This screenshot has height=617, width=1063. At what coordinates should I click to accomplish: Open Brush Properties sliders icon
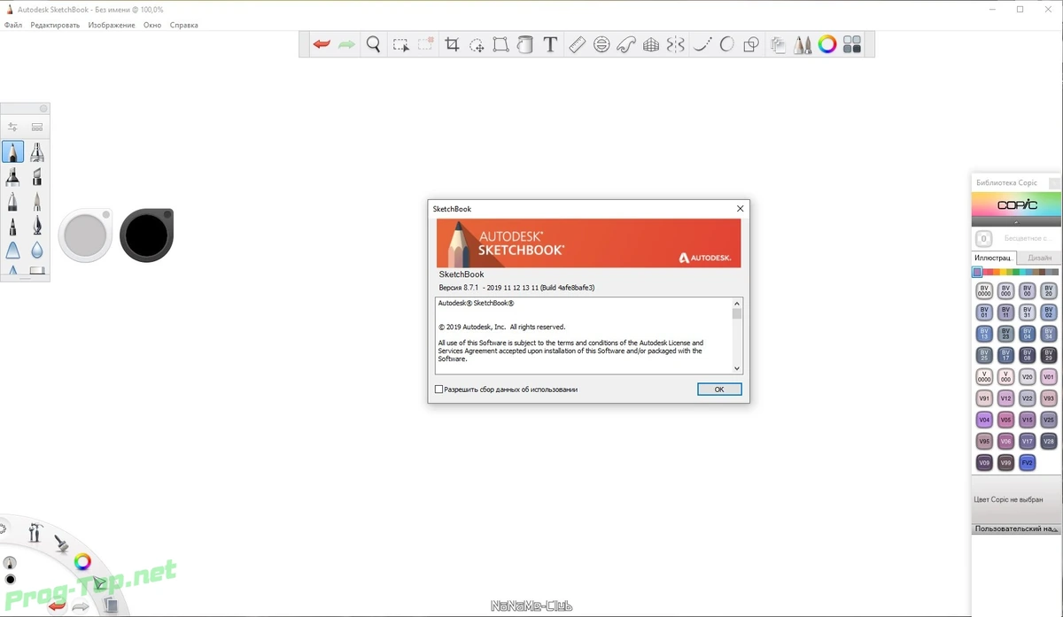click(12, 127)
